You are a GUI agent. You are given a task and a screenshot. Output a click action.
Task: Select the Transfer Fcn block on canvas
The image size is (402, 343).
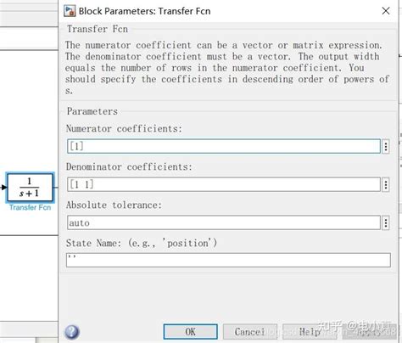[30, 187]
